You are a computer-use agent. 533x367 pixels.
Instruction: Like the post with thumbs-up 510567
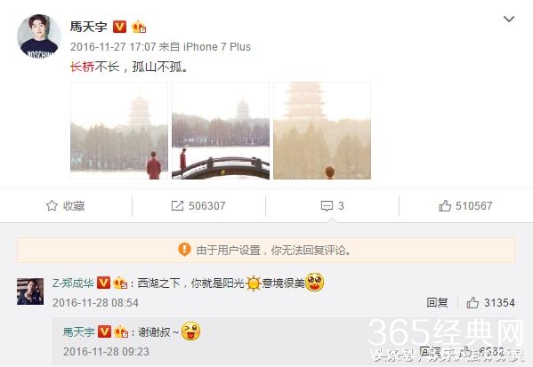pos(465,206)
